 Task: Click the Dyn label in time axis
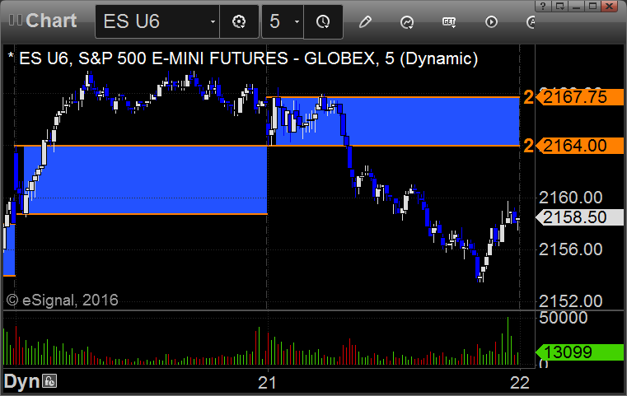pos(21,382)
